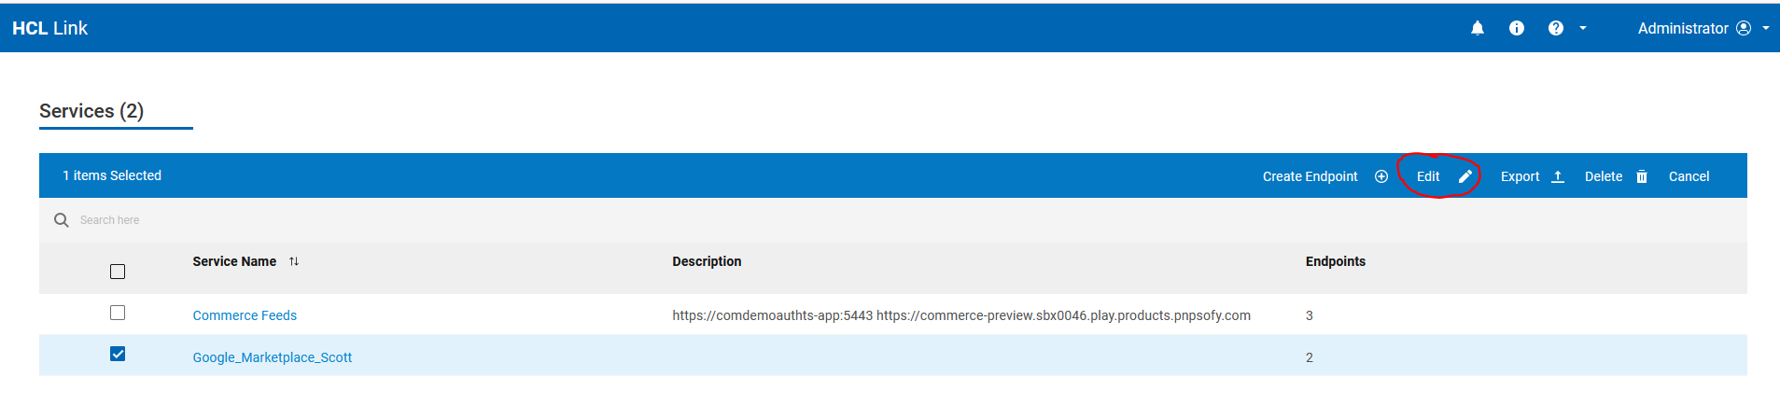Click the Export upload arrow icon
Image resolution: width=1780 pixels, height=405 pixels.
click(1558, 176)
